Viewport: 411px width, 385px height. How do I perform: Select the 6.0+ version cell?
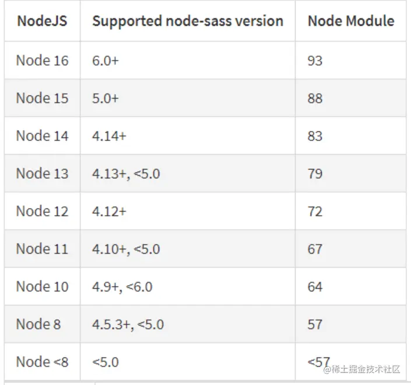(x=106, y=61)
